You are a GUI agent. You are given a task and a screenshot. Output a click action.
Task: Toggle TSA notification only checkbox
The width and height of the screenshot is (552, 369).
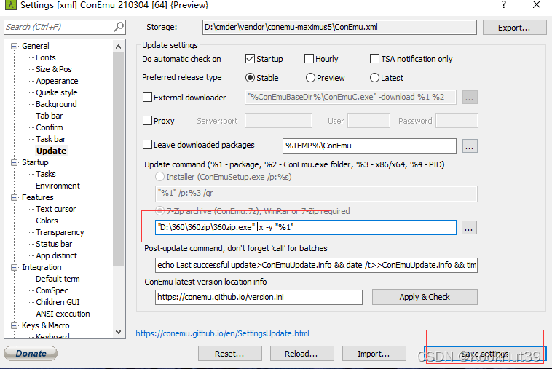(374, 59)
